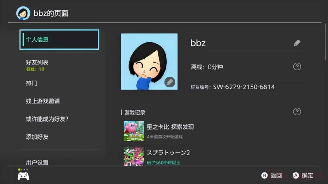328x184 pixels.
Task: Click the 返回 back label
Action: (276, 175)
